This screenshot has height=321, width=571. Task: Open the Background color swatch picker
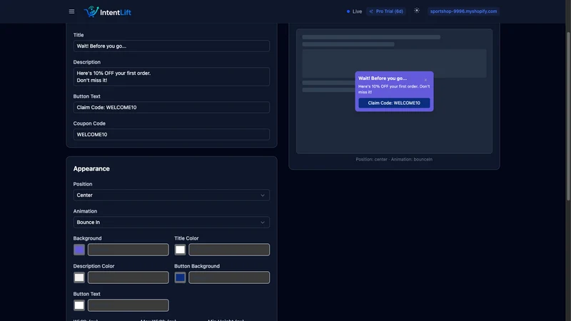point(79,250)
